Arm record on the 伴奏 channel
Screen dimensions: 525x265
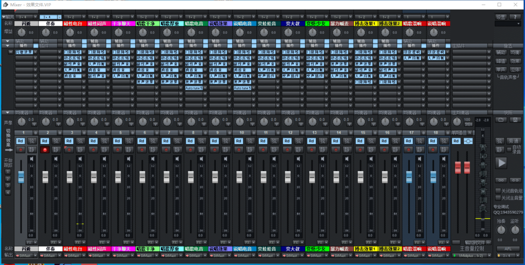point(45,150)
